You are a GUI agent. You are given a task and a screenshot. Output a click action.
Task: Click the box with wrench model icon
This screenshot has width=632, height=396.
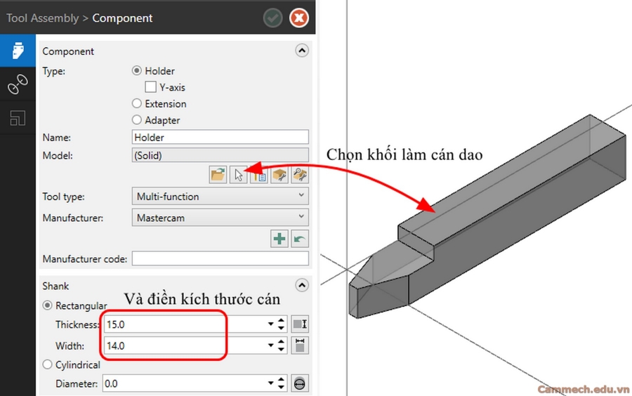[x=279, y=175]
